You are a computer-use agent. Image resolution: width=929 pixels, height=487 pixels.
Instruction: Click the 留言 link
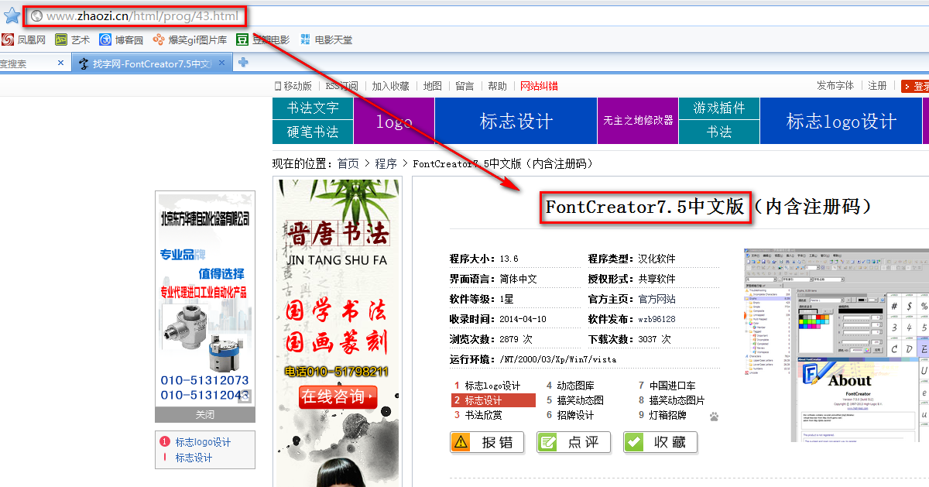point(464,86)
